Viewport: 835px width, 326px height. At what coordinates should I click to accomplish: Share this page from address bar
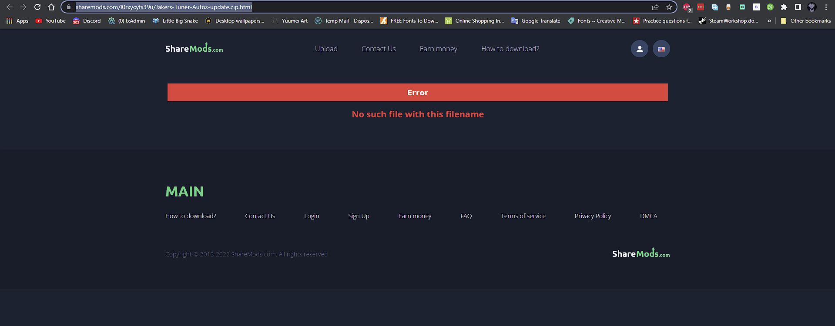pyautogui.click(x=655, y=7)
